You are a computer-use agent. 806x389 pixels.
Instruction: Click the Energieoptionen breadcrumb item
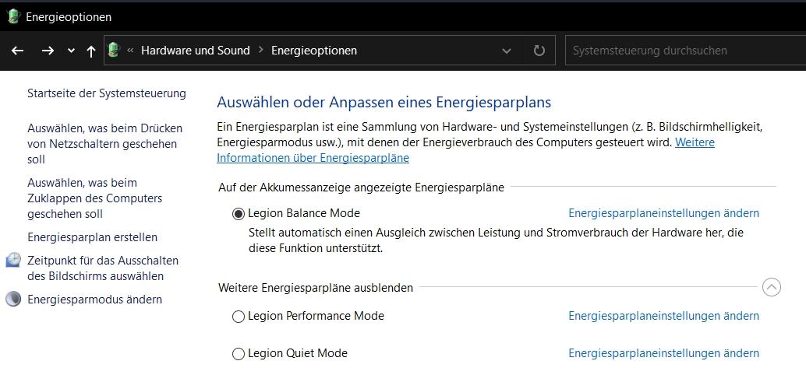313,51
